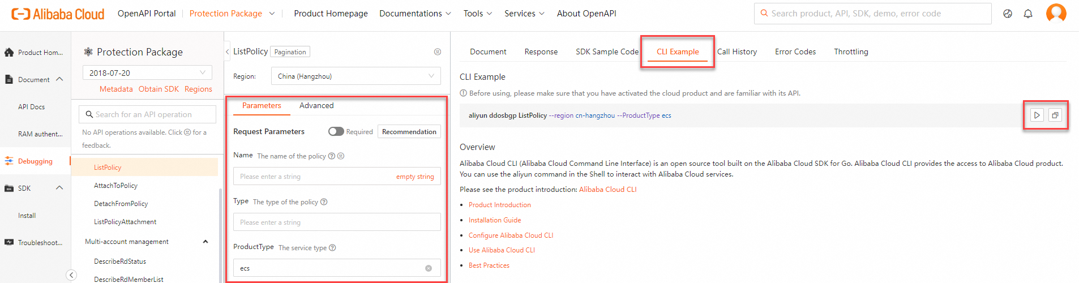
Task: Click help icon next to Type description
Action: 324,202
